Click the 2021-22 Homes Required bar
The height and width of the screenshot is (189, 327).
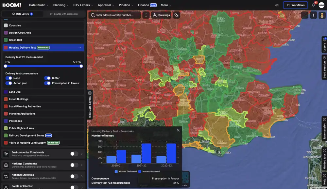146,153
